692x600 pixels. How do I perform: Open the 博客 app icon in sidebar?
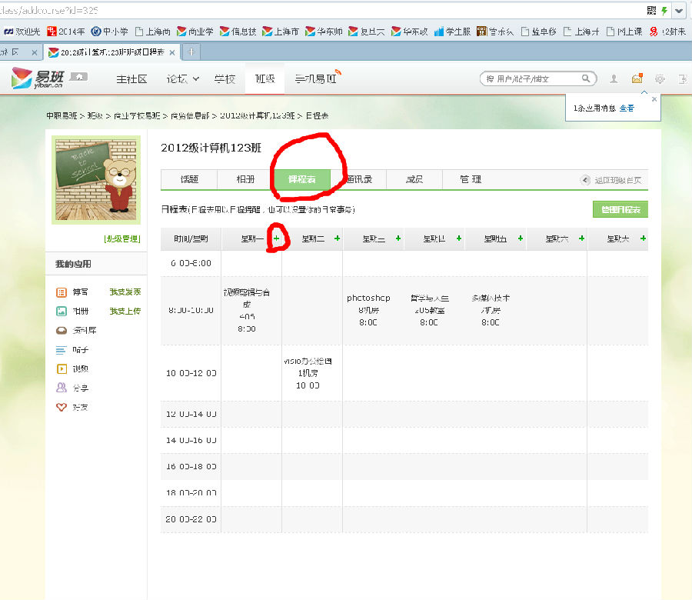[62, 292]
